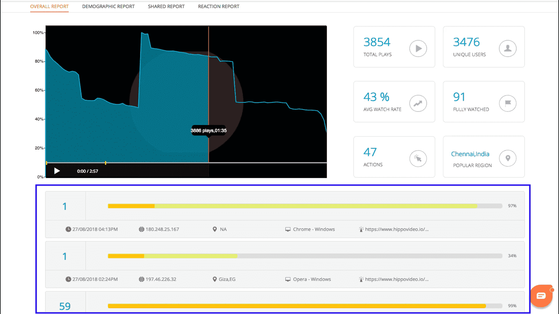
Task: Select the desktop icon next to Chrome - Windows
Action: [288, 229]
